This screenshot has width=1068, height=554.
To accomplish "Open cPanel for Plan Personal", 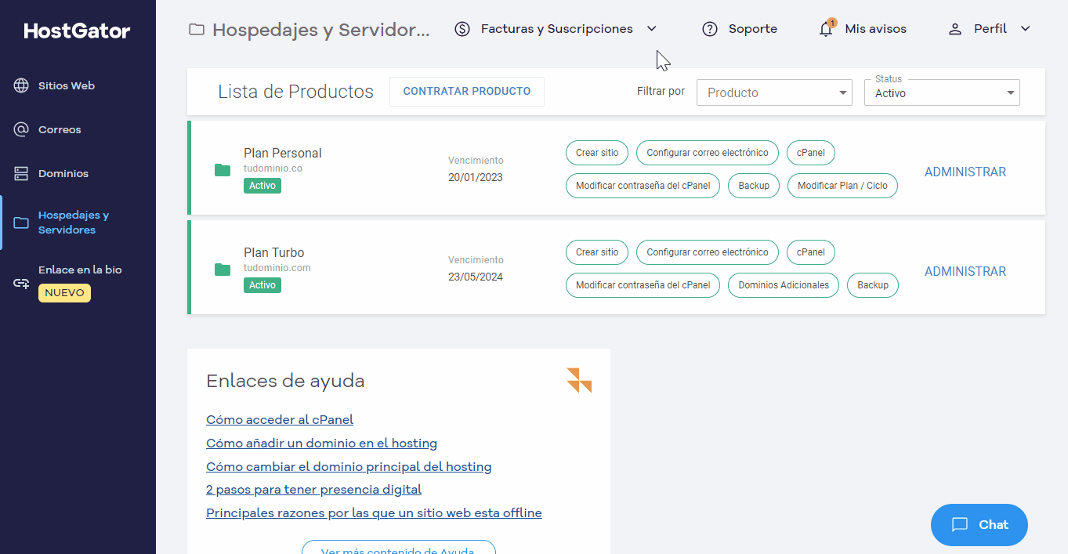I will tap(811, 153).
